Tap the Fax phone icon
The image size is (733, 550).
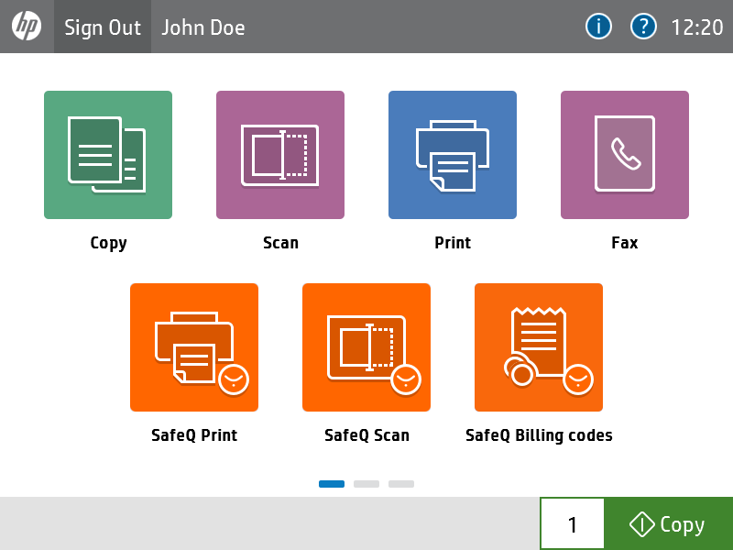click(x=625, y=155)
